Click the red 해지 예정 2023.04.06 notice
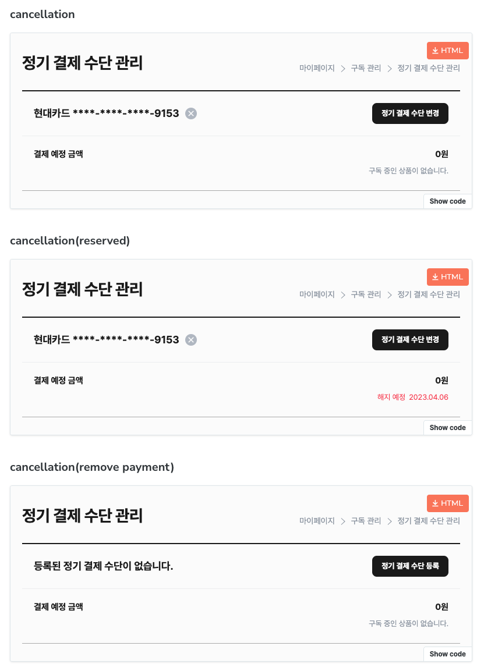The height and width of the screenshot is (671, 477). point(413,397)
